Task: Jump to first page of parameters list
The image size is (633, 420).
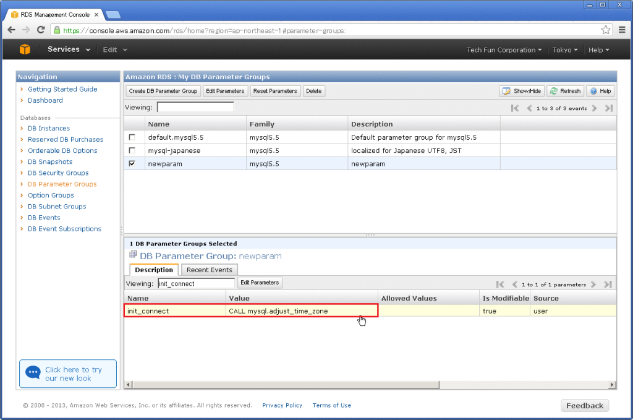Action: point(499,285)
